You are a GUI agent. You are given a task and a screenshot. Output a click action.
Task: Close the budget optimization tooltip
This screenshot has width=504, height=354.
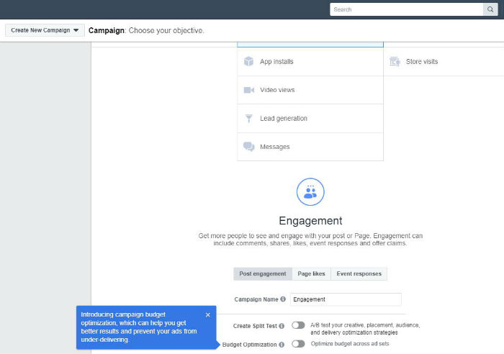point(208,314)
